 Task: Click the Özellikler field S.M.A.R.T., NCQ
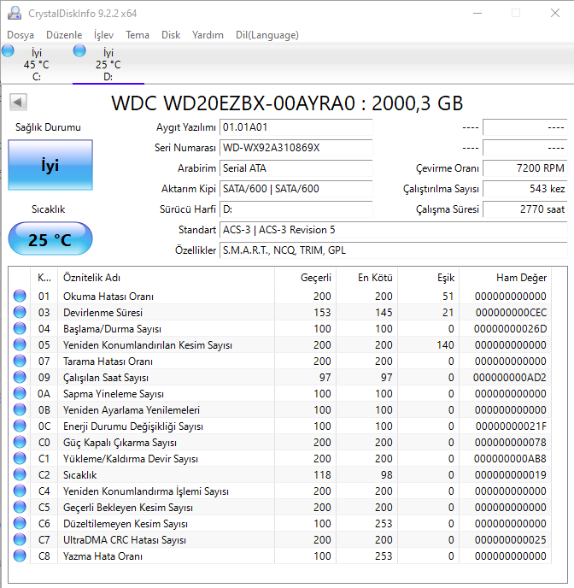(394, 250)
